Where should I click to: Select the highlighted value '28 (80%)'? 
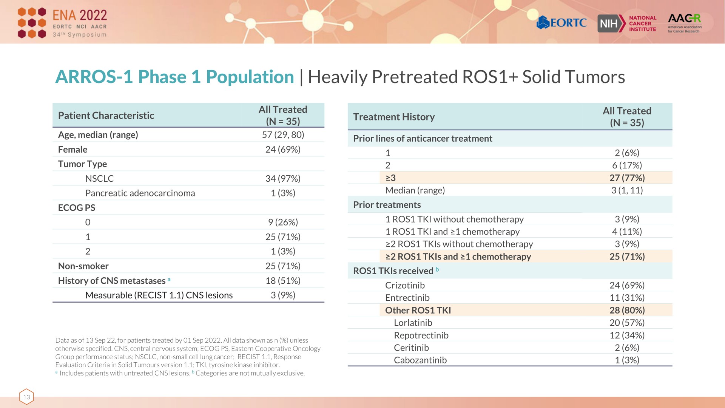click(627, 311)
